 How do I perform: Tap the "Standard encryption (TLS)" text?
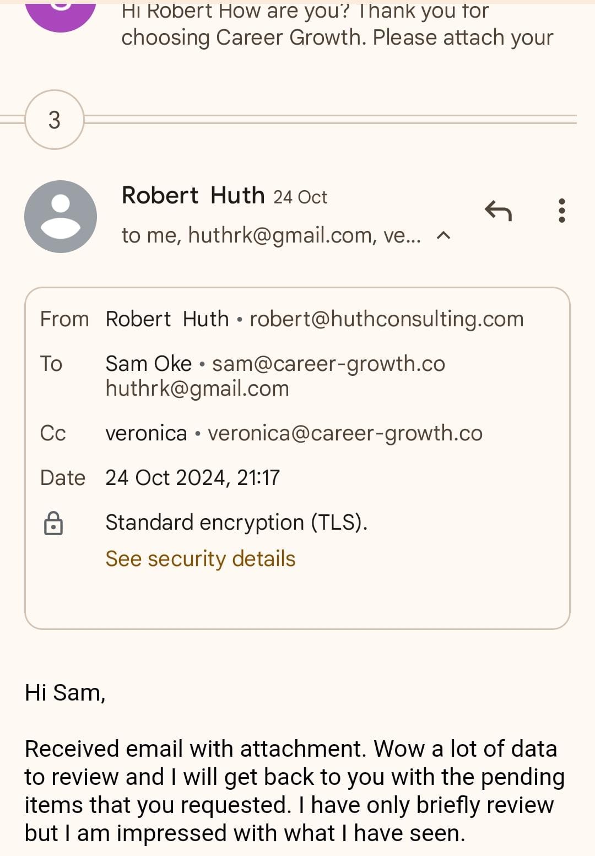pos(236,523)
